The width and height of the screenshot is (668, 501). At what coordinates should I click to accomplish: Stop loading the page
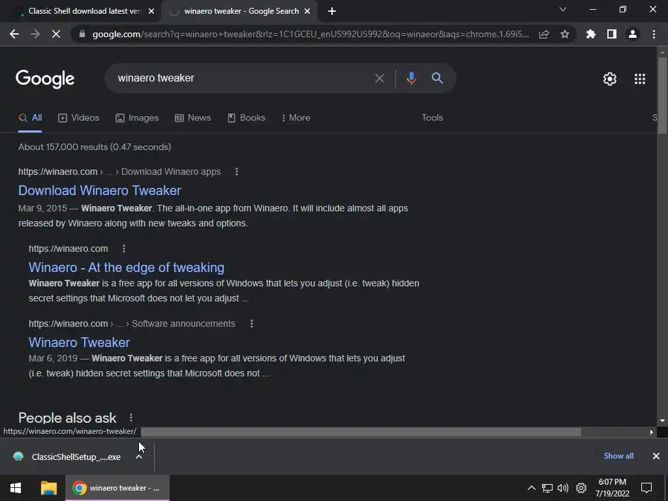pos(56,34)
